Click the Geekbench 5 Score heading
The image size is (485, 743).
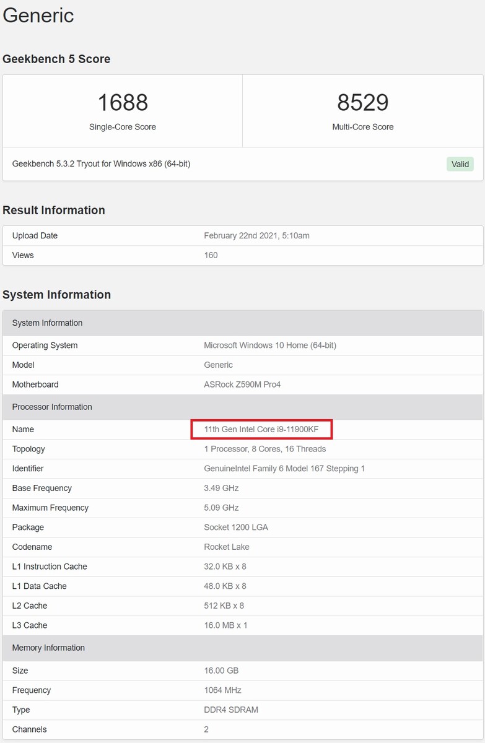pos(56,59)
